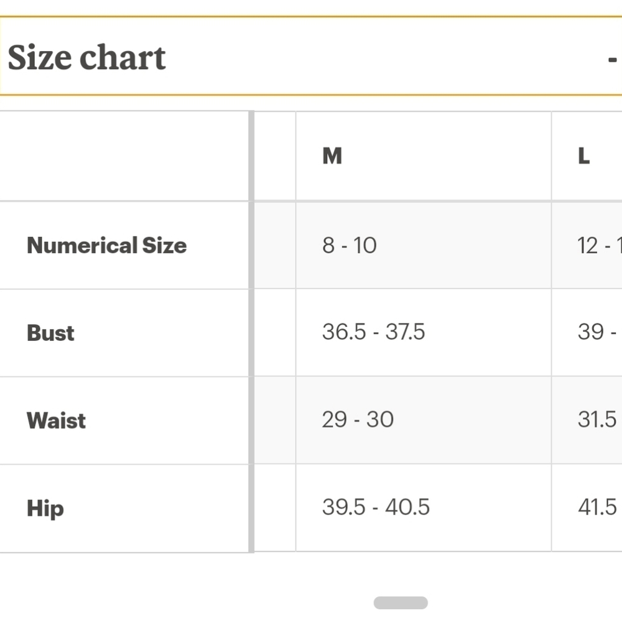This screenshot has height=622, width=622.
Task: Click the Hip row label
Action: [45, 509]
